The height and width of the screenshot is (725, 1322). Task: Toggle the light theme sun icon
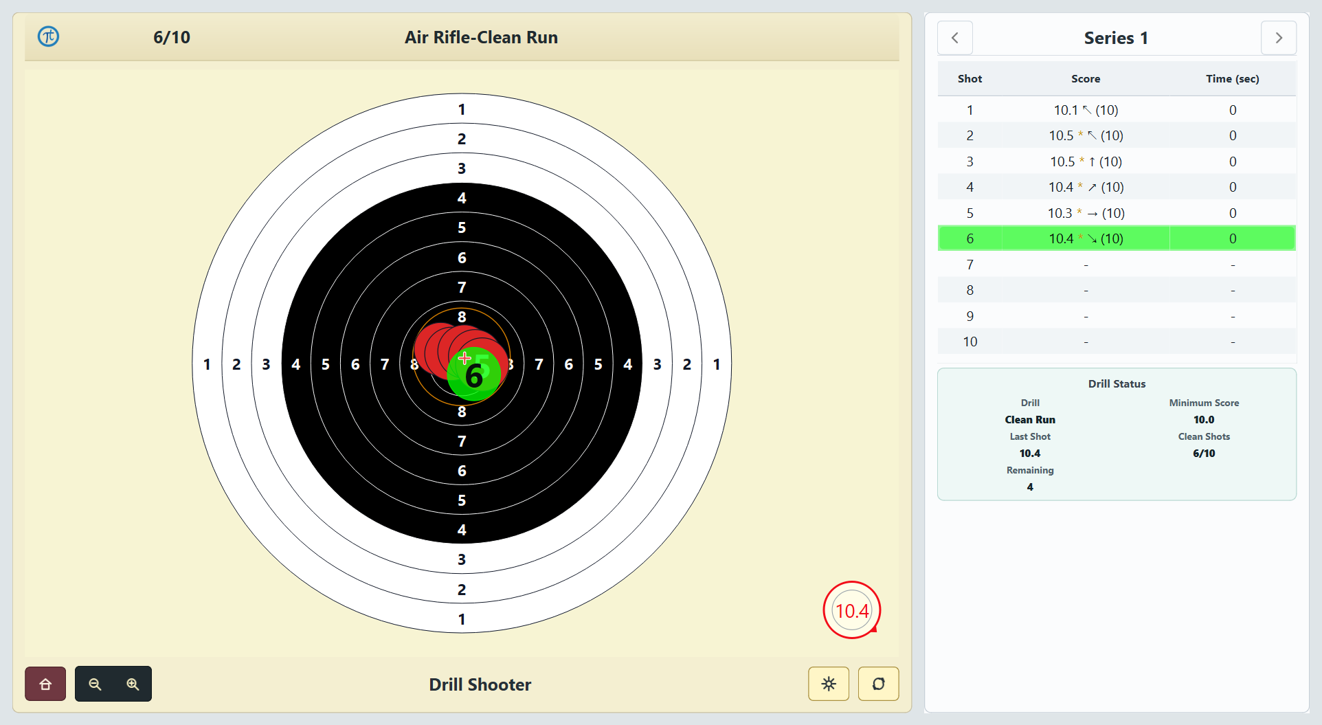click(x=829, y=684)
